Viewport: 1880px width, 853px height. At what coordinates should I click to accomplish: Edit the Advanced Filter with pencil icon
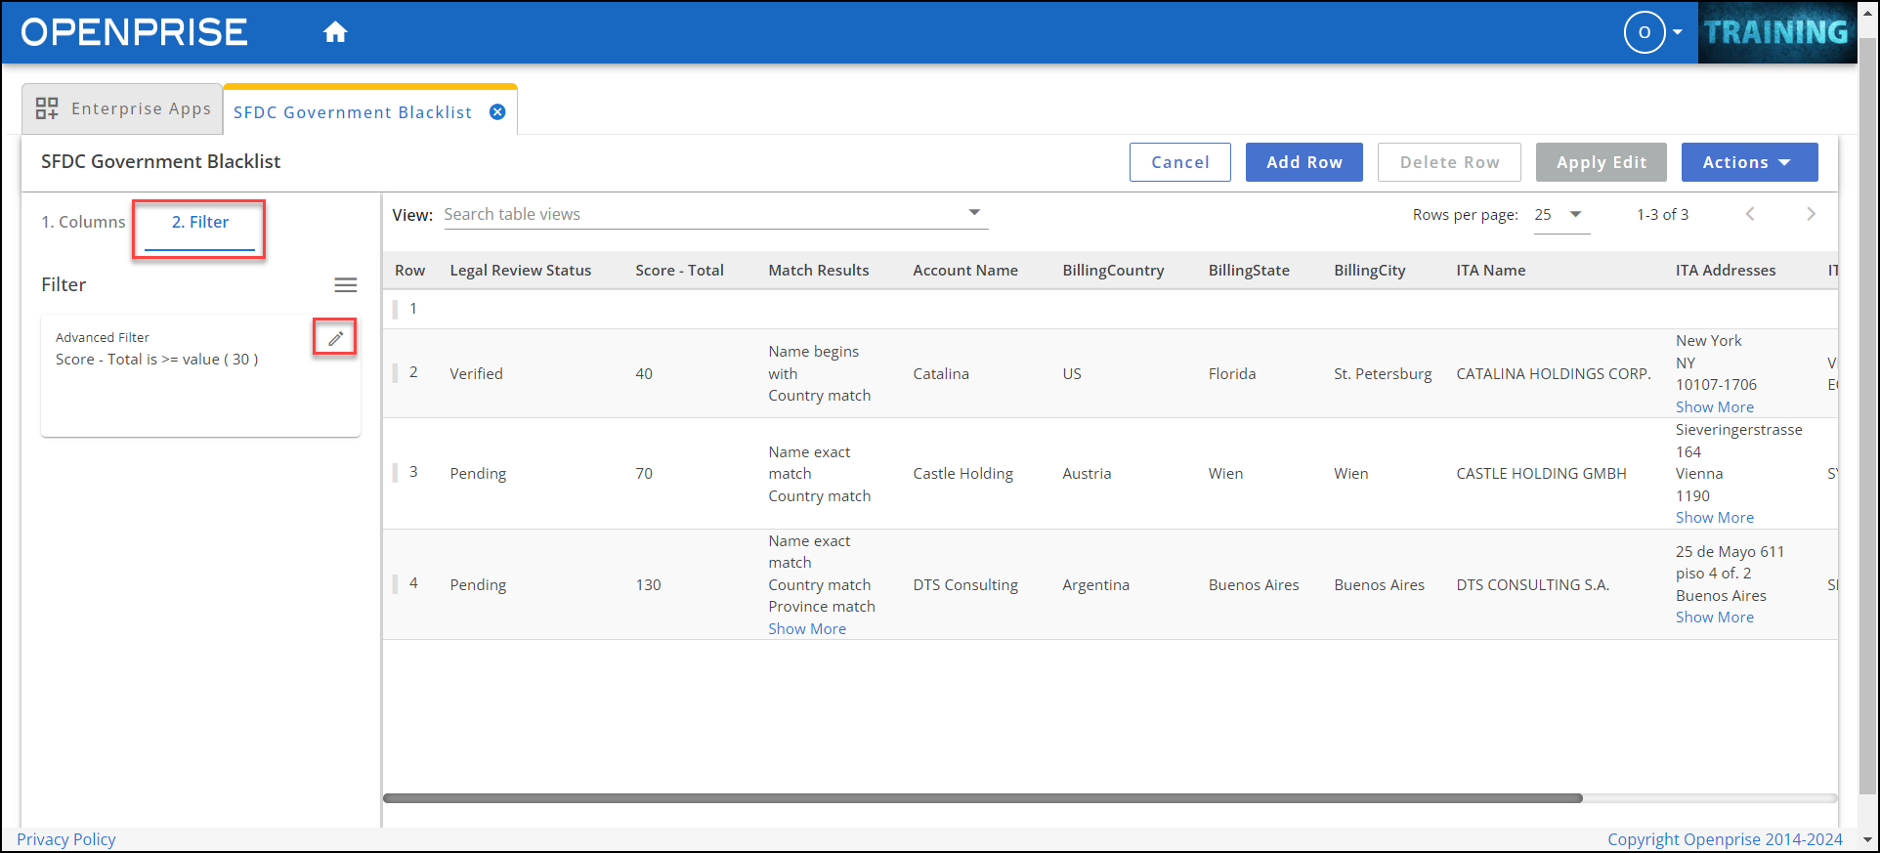tap(335, 338)
